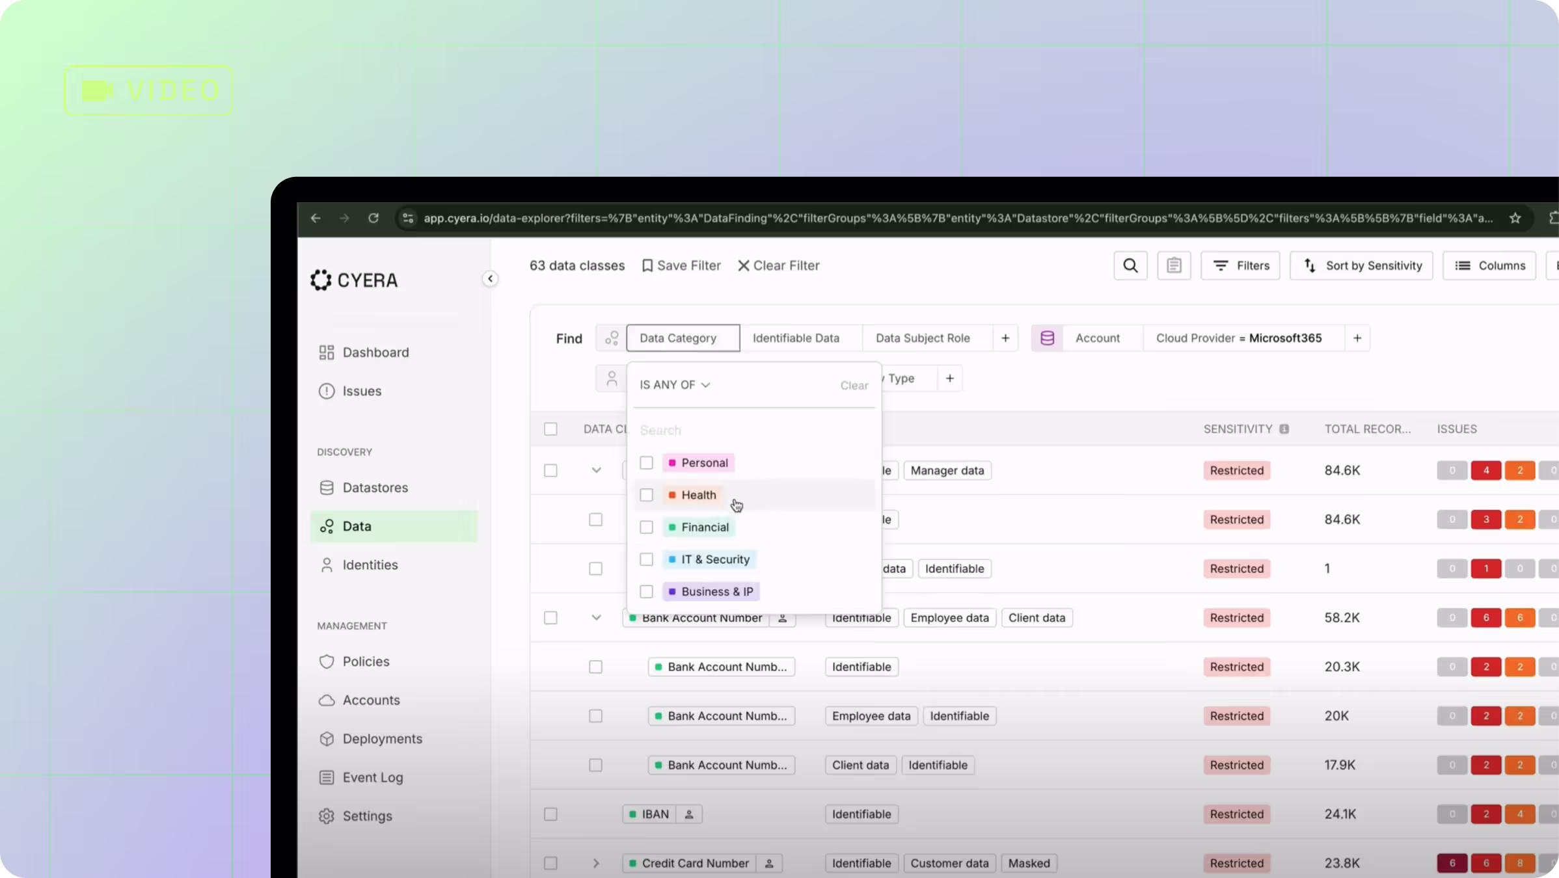Click the clipboard report icon
The width and height of the screenshot is (1559, 878).
click(x=1174, y=265)
